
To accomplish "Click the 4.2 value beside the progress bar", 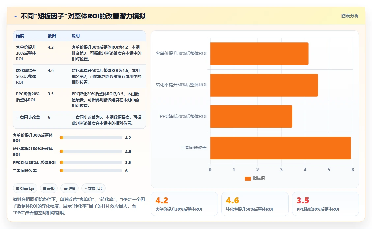I will click(128, 138).
